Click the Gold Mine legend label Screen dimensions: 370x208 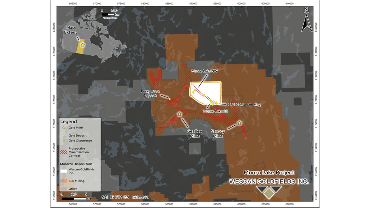(76, 127)
